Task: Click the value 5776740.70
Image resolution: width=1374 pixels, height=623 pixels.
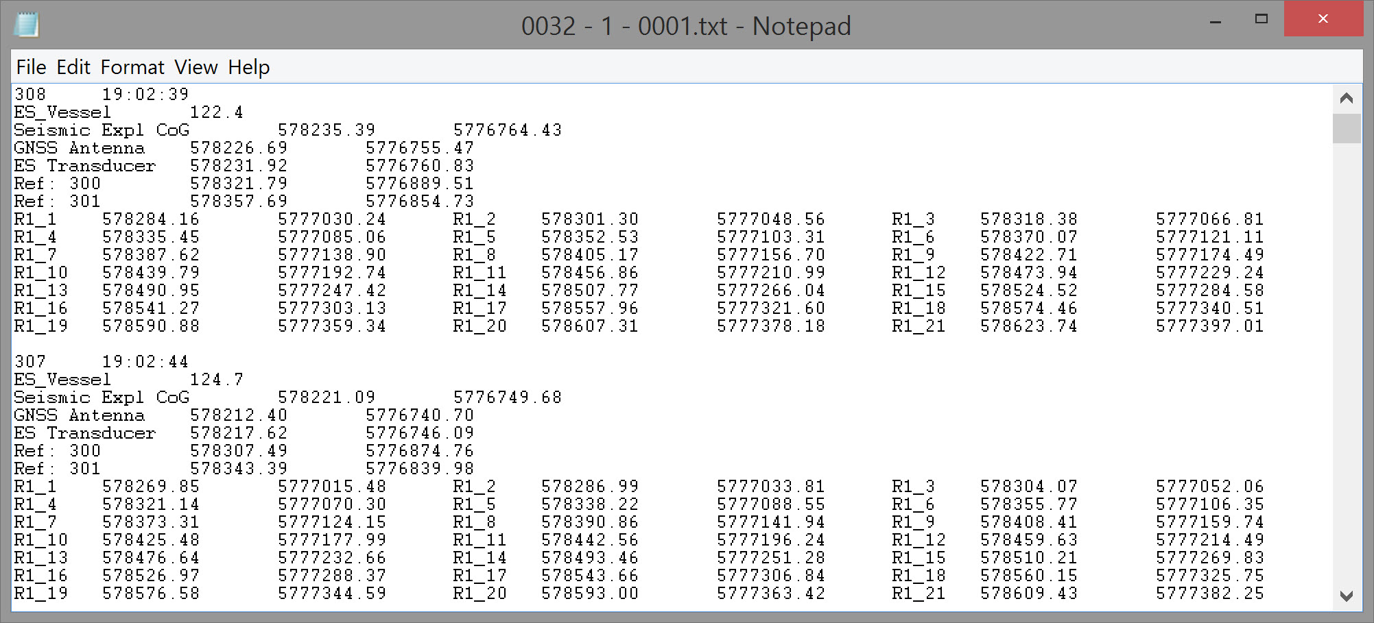Action: (420, 415)
